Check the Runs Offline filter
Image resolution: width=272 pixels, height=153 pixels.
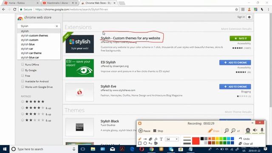23,64
